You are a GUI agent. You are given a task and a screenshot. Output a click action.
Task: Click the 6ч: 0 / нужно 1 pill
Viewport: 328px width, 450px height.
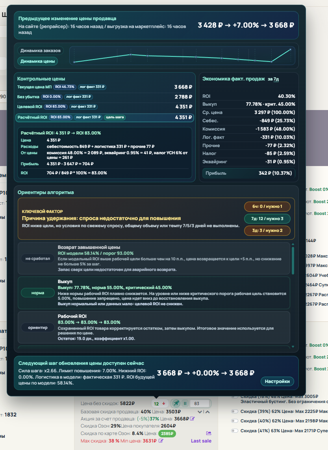[267, 207]
